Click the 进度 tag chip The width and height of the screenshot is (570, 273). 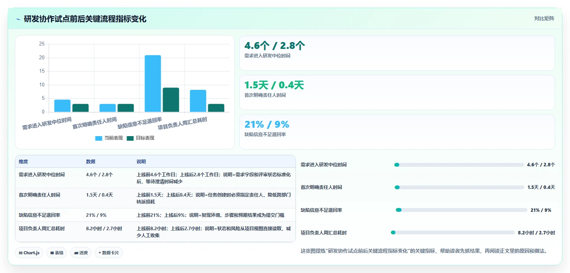click(x=81, y=253)
